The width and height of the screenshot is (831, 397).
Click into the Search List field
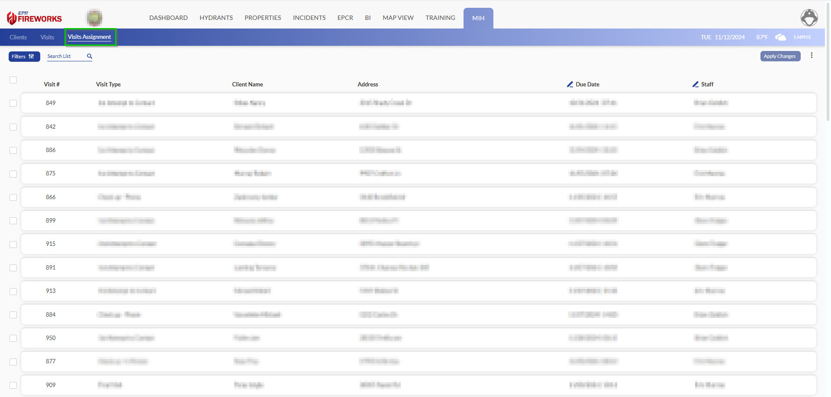pyautogui.click(x=66, y=56)
